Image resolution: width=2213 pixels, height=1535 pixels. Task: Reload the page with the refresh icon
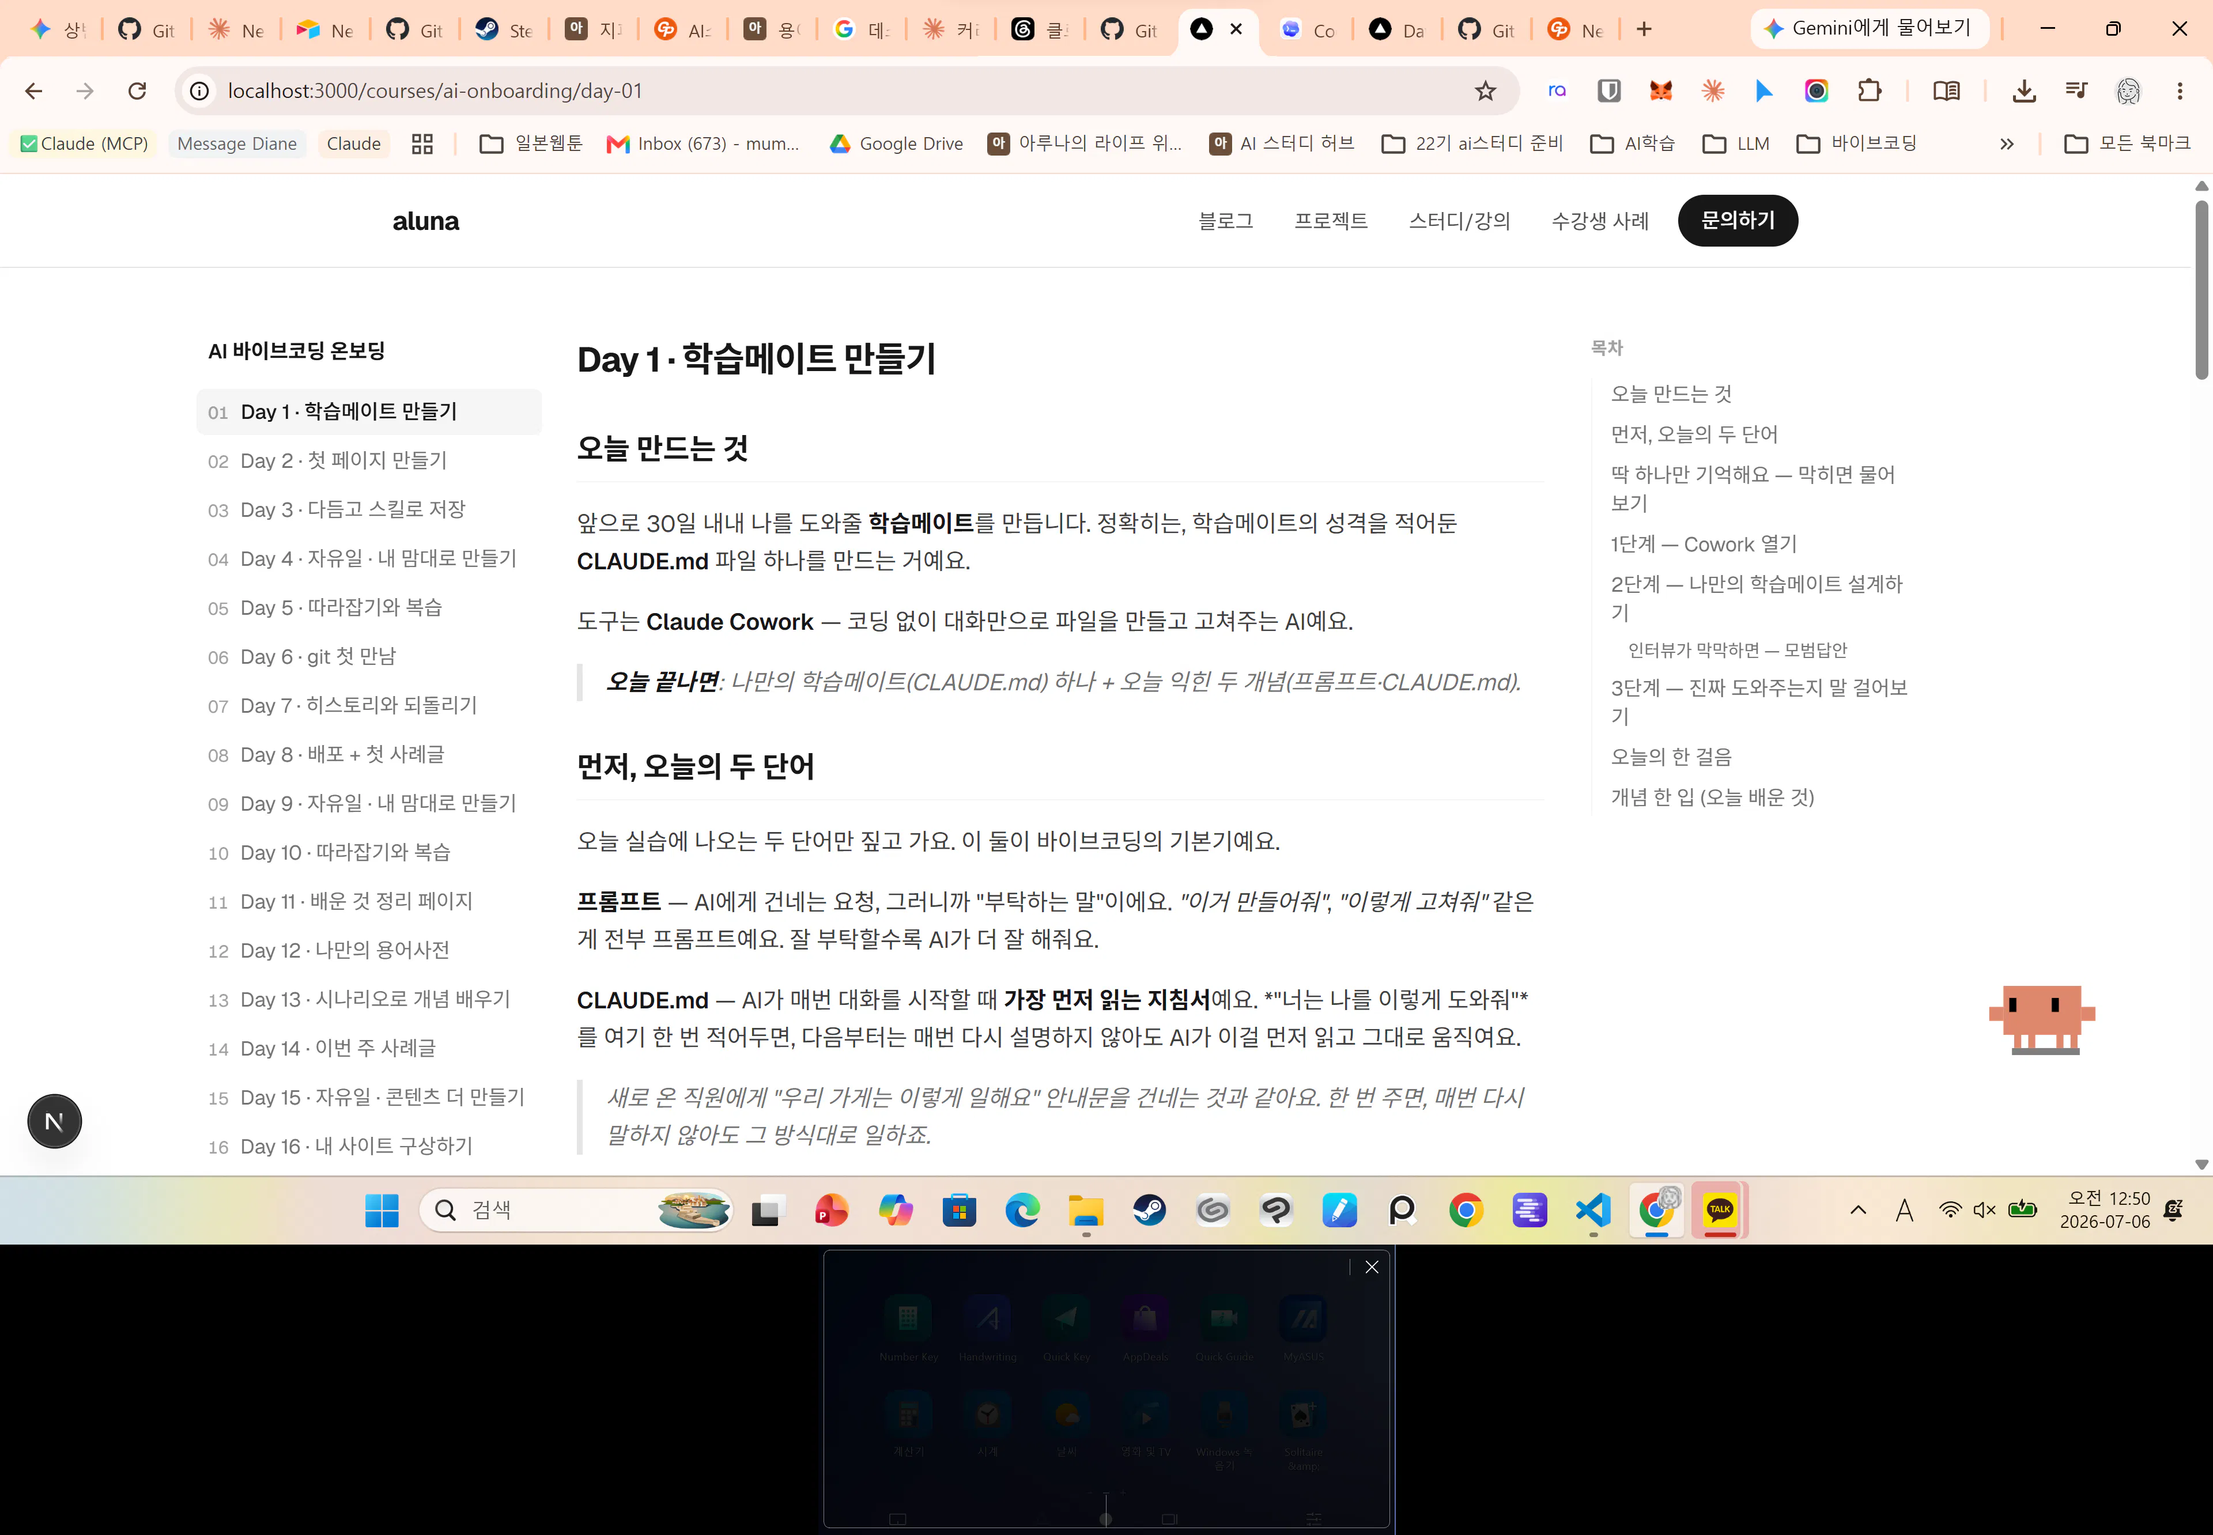(138, 90)
